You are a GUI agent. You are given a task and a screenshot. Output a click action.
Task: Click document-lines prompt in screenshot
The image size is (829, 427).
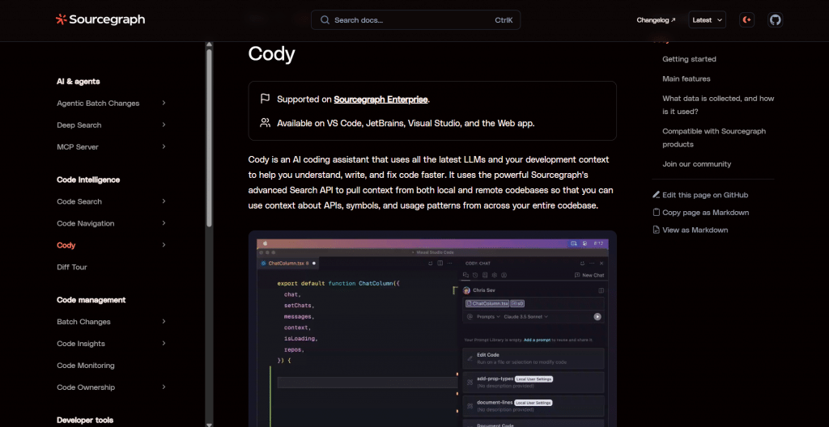point(533,406)
